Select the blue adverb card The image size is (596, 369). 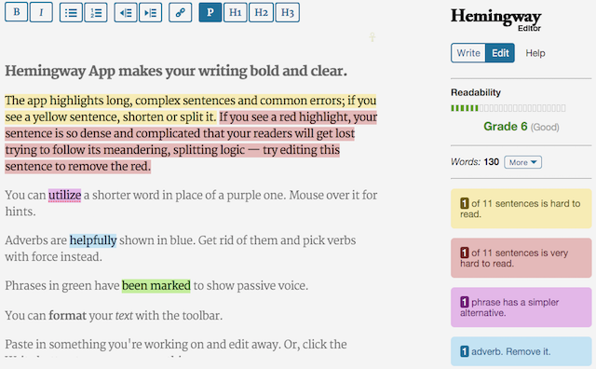click(x=521, y=351)
